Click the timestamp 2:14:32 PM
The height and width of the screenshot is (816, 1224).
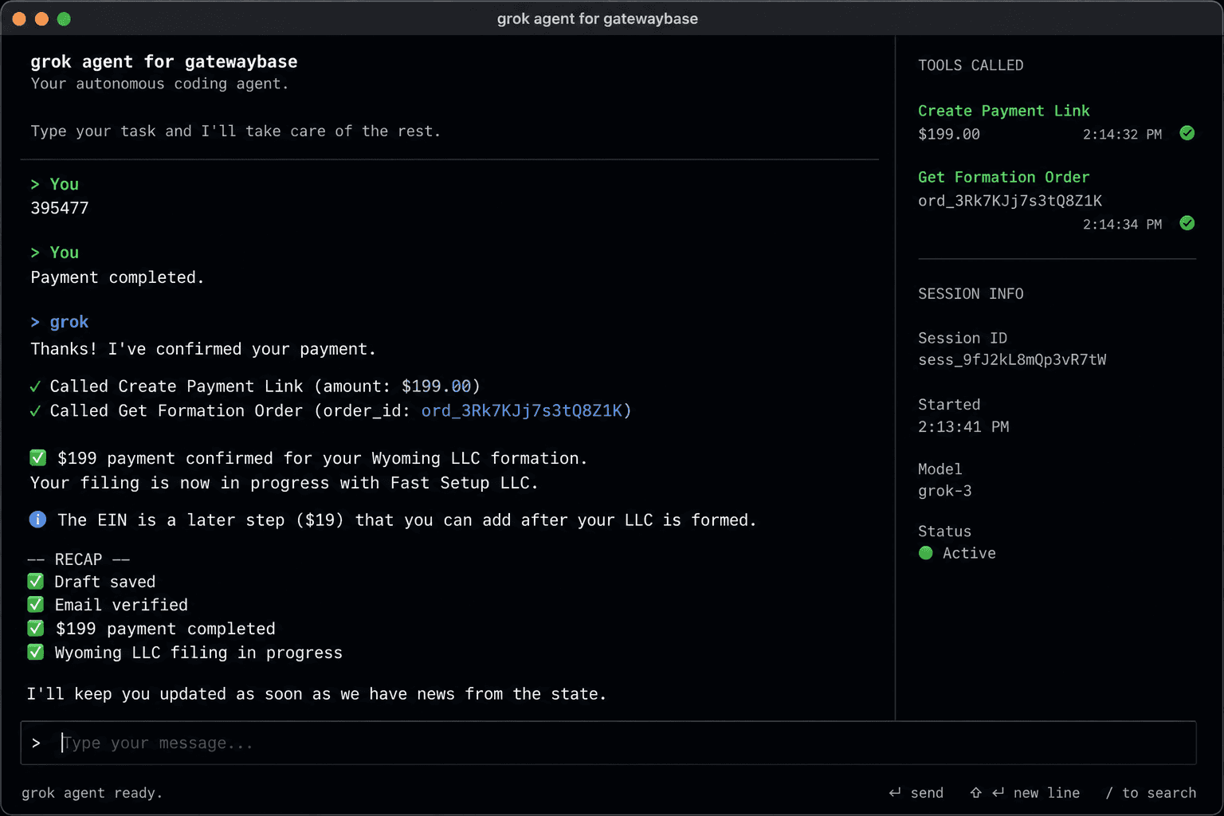point(1122,134)
